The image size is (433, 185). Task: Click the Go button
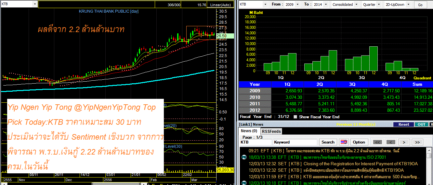coord(420,5)
